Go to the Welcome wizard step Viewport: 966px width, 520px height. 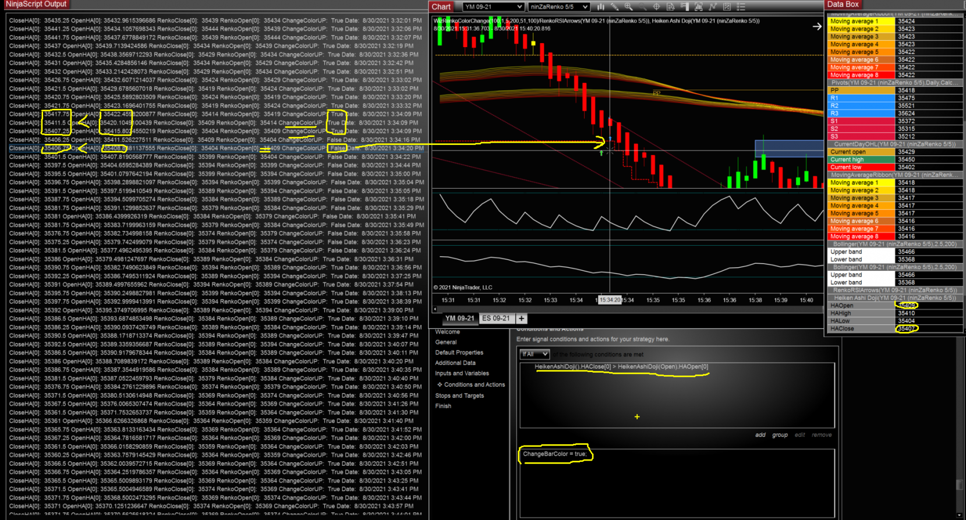click(448, 332)
